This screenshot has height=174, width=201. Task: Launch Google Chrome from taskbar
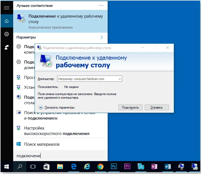[x=101, y=167]
